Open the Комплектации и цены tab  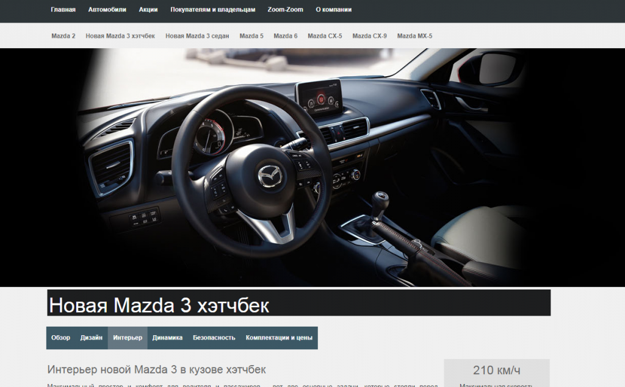pos(279,338)
